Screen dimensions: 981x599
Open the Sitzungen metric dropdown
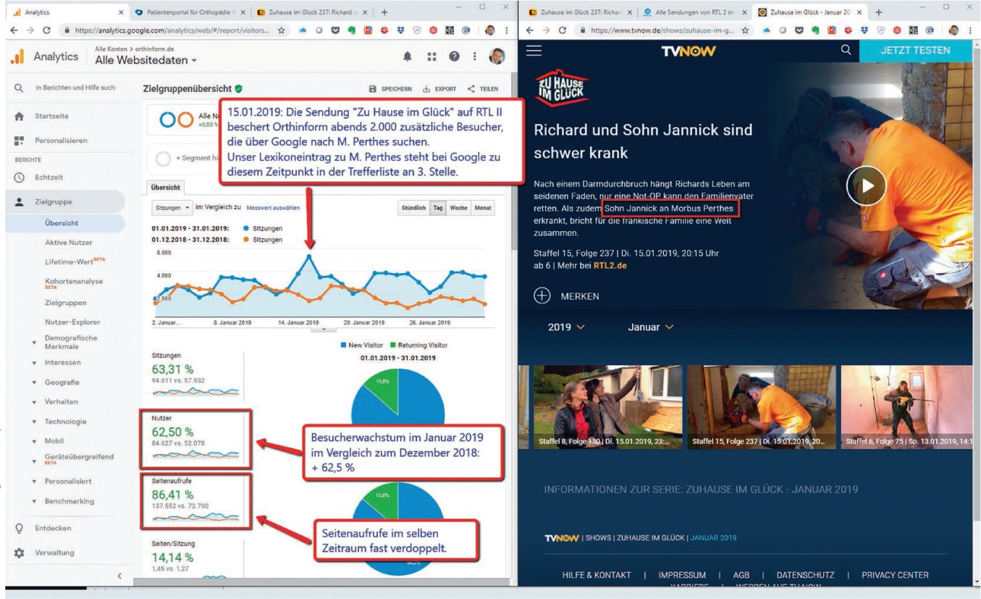click(172, 208)
